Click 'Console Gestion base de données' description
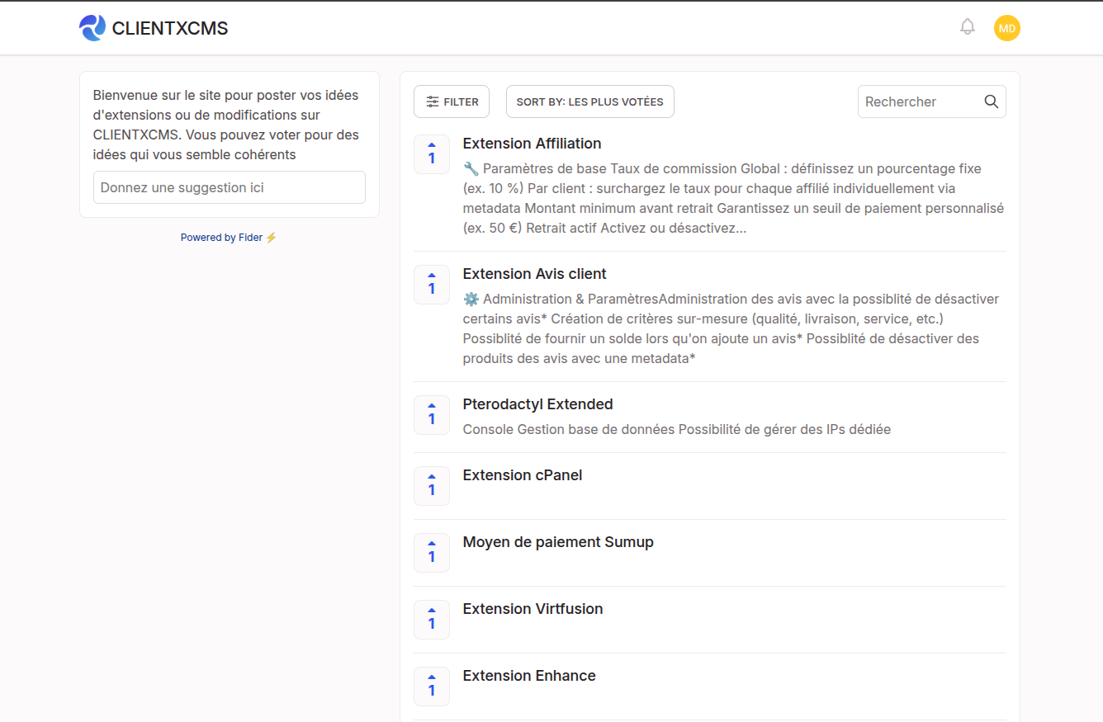 coord(677,429)
